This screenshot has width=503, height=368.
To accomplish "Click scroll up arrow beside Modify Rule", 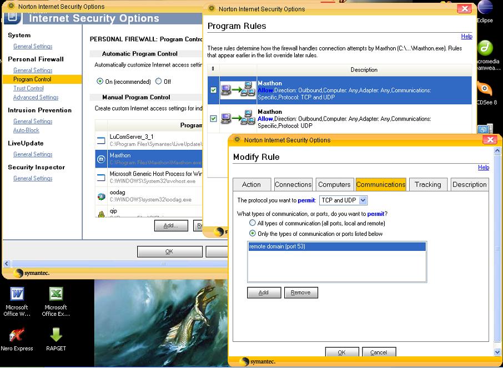I will (497, 150).
